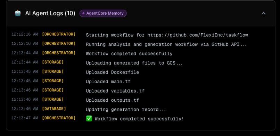280x136 pixels.
Task: Select 'Uploading generated files to GCS...' log entry
Action: click(134, 63)
